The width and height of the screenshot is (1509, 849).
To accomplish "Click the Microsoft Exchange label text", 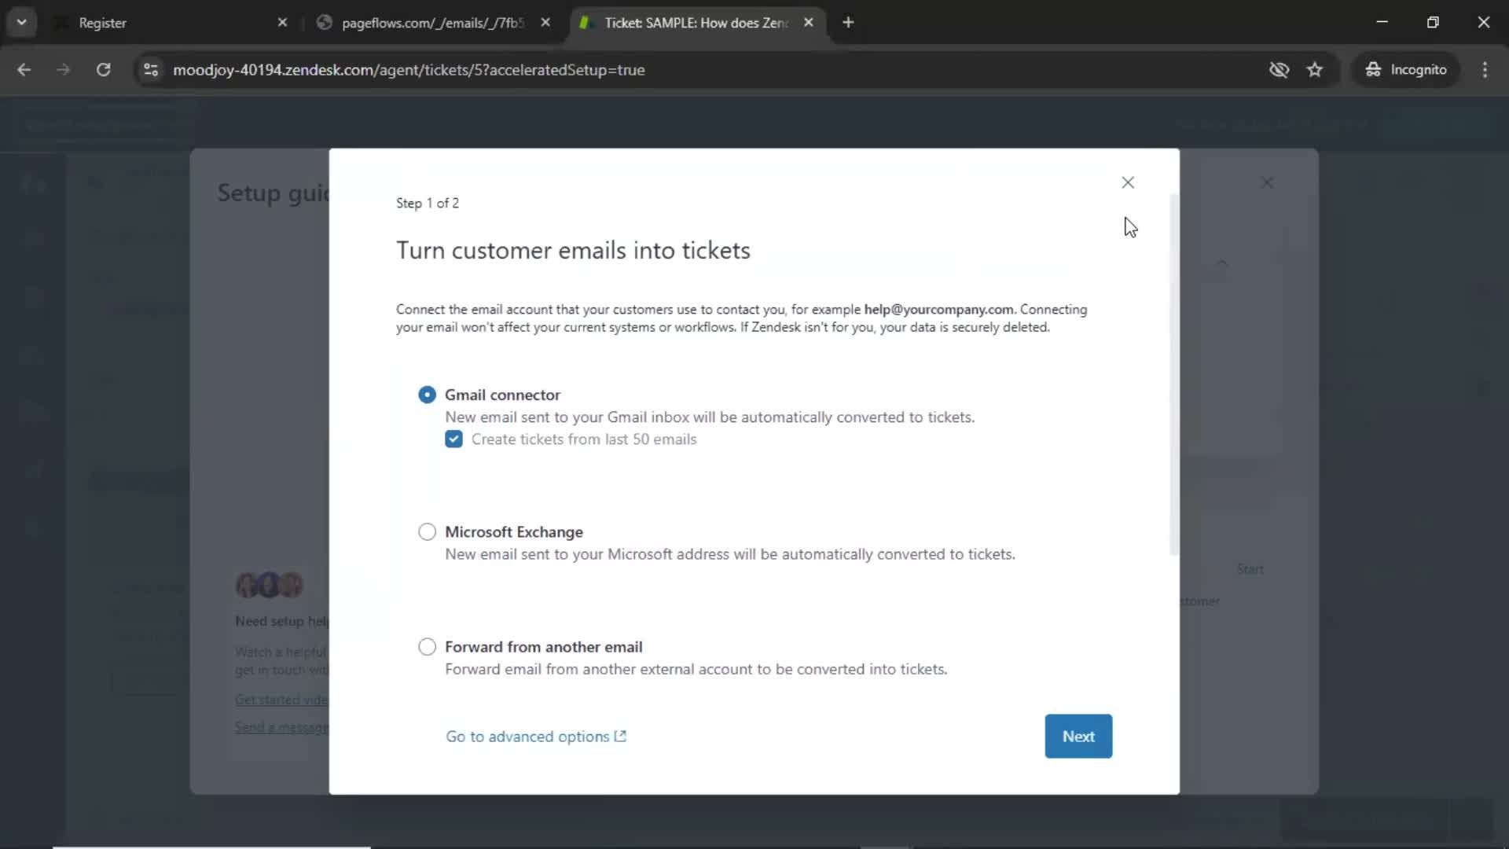I will tap(514, 532).
